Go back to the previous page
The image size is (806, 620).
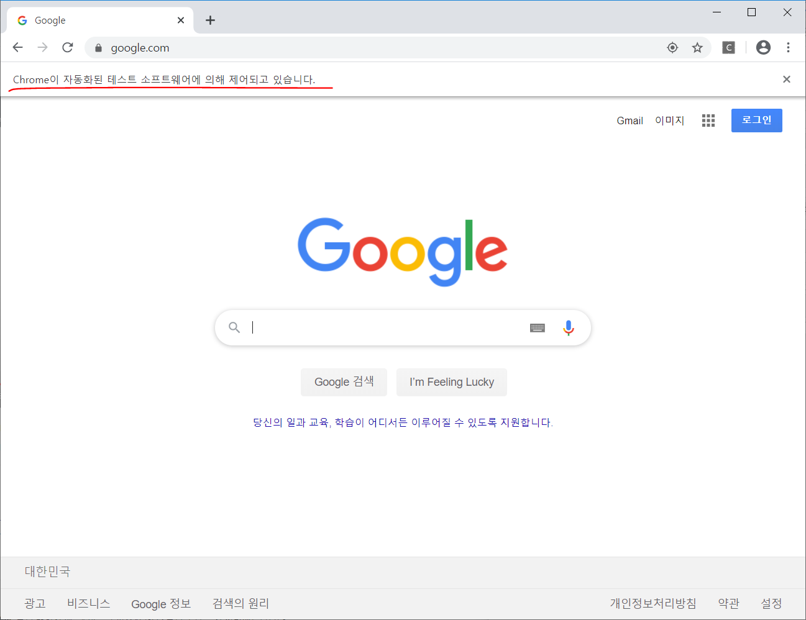[x=17, y=47]
